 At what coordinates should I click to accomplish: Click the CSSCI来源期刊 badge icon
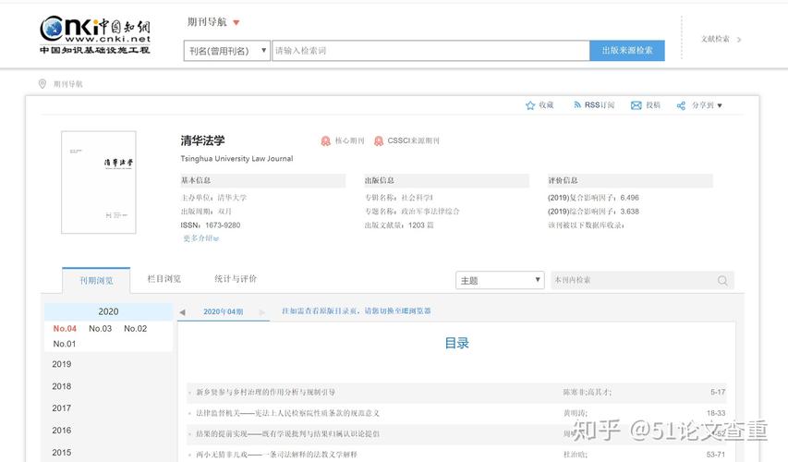(379, 141)
